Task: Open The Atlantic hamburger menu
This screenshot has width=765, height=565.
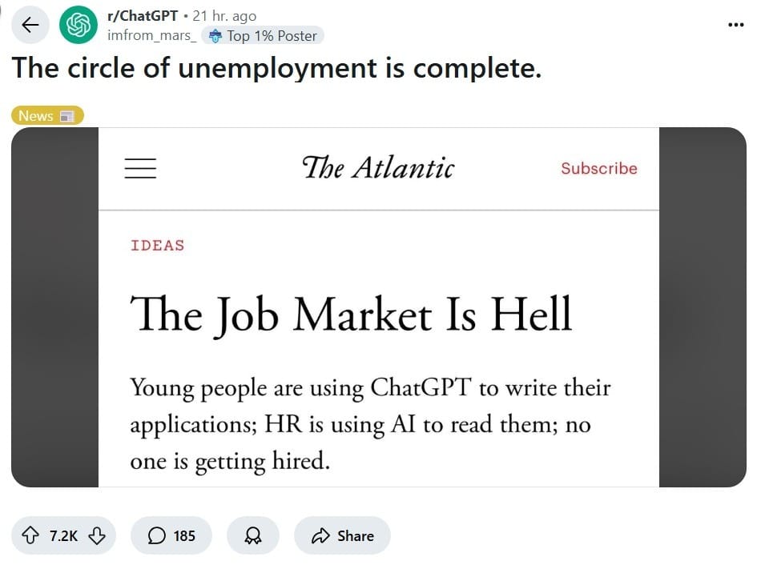Action: pyautogui.click(x=140, y=168)
